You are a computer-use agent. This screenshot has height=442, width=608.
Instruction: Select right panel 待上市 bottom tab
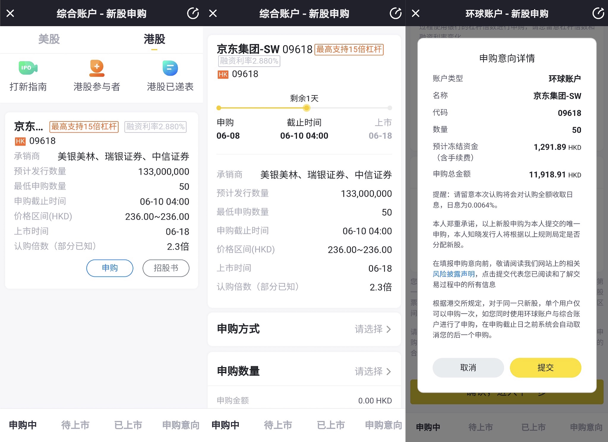coord(481,427)
